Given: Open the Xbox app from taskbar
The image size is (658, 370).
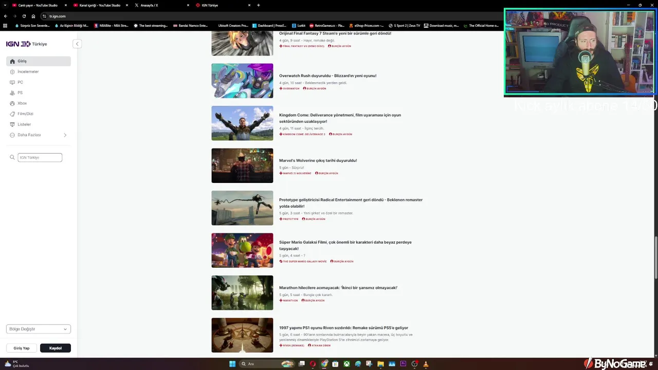Looking at the screenshot, I should (x=347, y=364).
